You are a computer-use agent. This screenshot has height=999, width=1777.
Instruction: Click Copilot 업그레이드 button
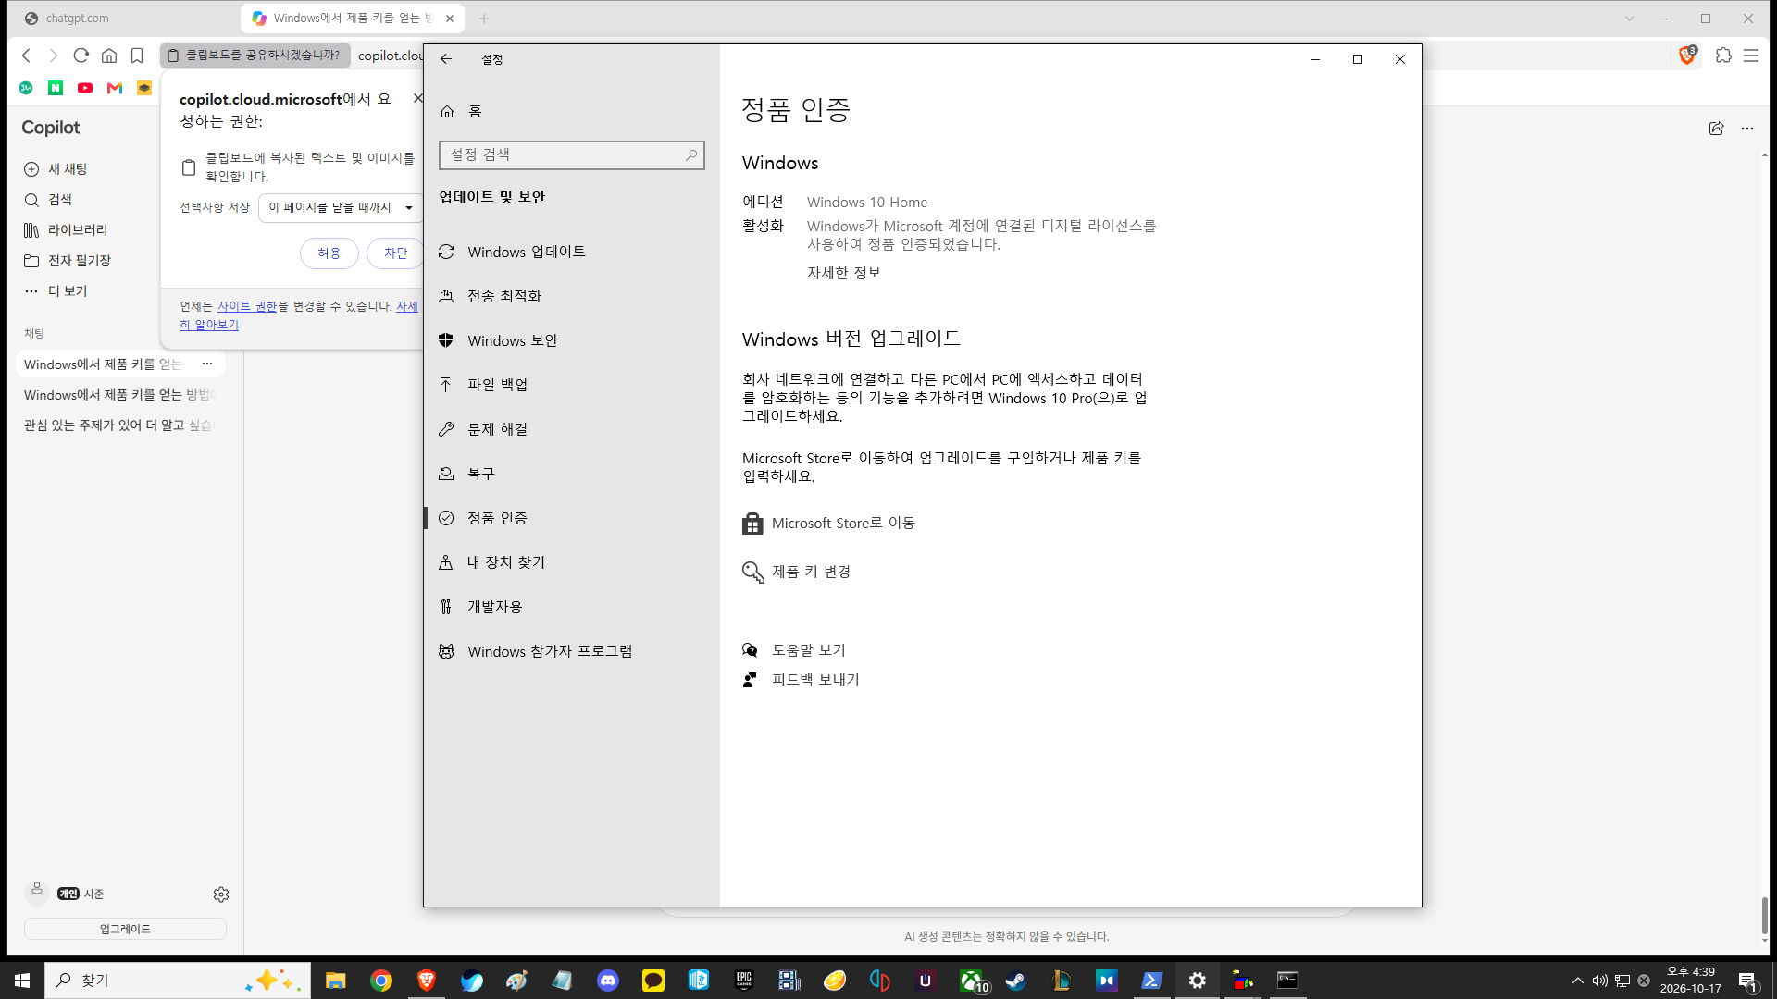point(125,929)
